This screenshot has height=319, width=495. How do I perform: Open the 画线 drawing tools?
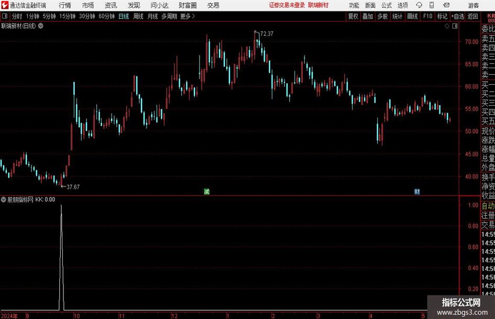coord(412,16)
